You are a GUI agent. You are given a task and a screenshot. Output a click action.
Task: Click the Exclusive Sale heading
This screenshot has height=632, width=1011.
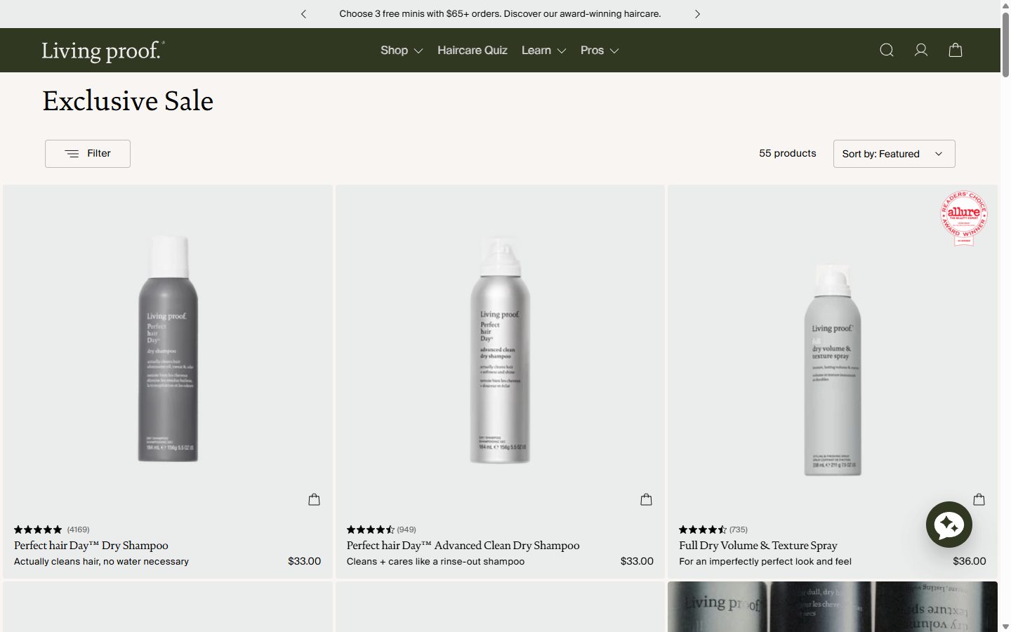point(128,101)
